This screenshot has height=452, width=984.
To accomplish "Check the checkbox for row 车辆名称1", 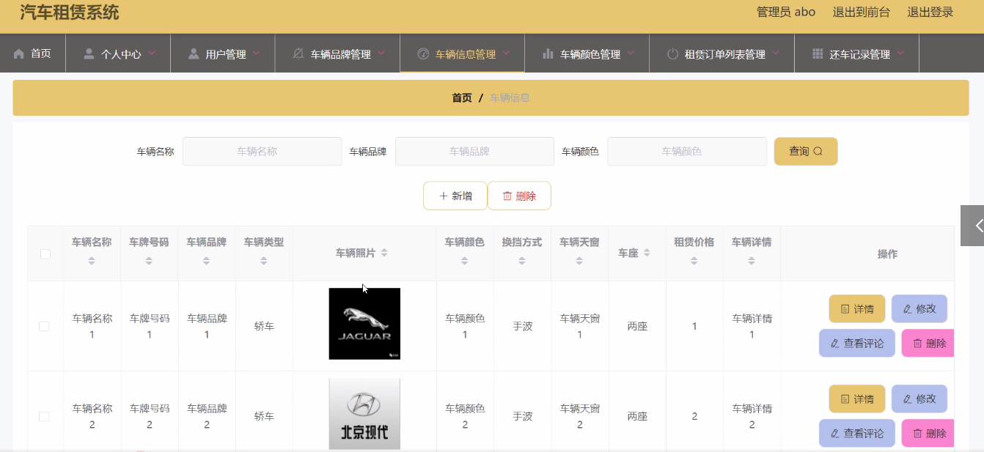I will pyautogui.click(x=44, y=326).
